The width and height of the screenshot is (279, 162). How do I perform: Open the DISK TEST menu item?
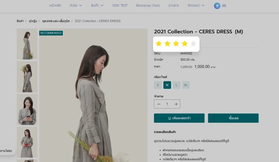(120, 6)
